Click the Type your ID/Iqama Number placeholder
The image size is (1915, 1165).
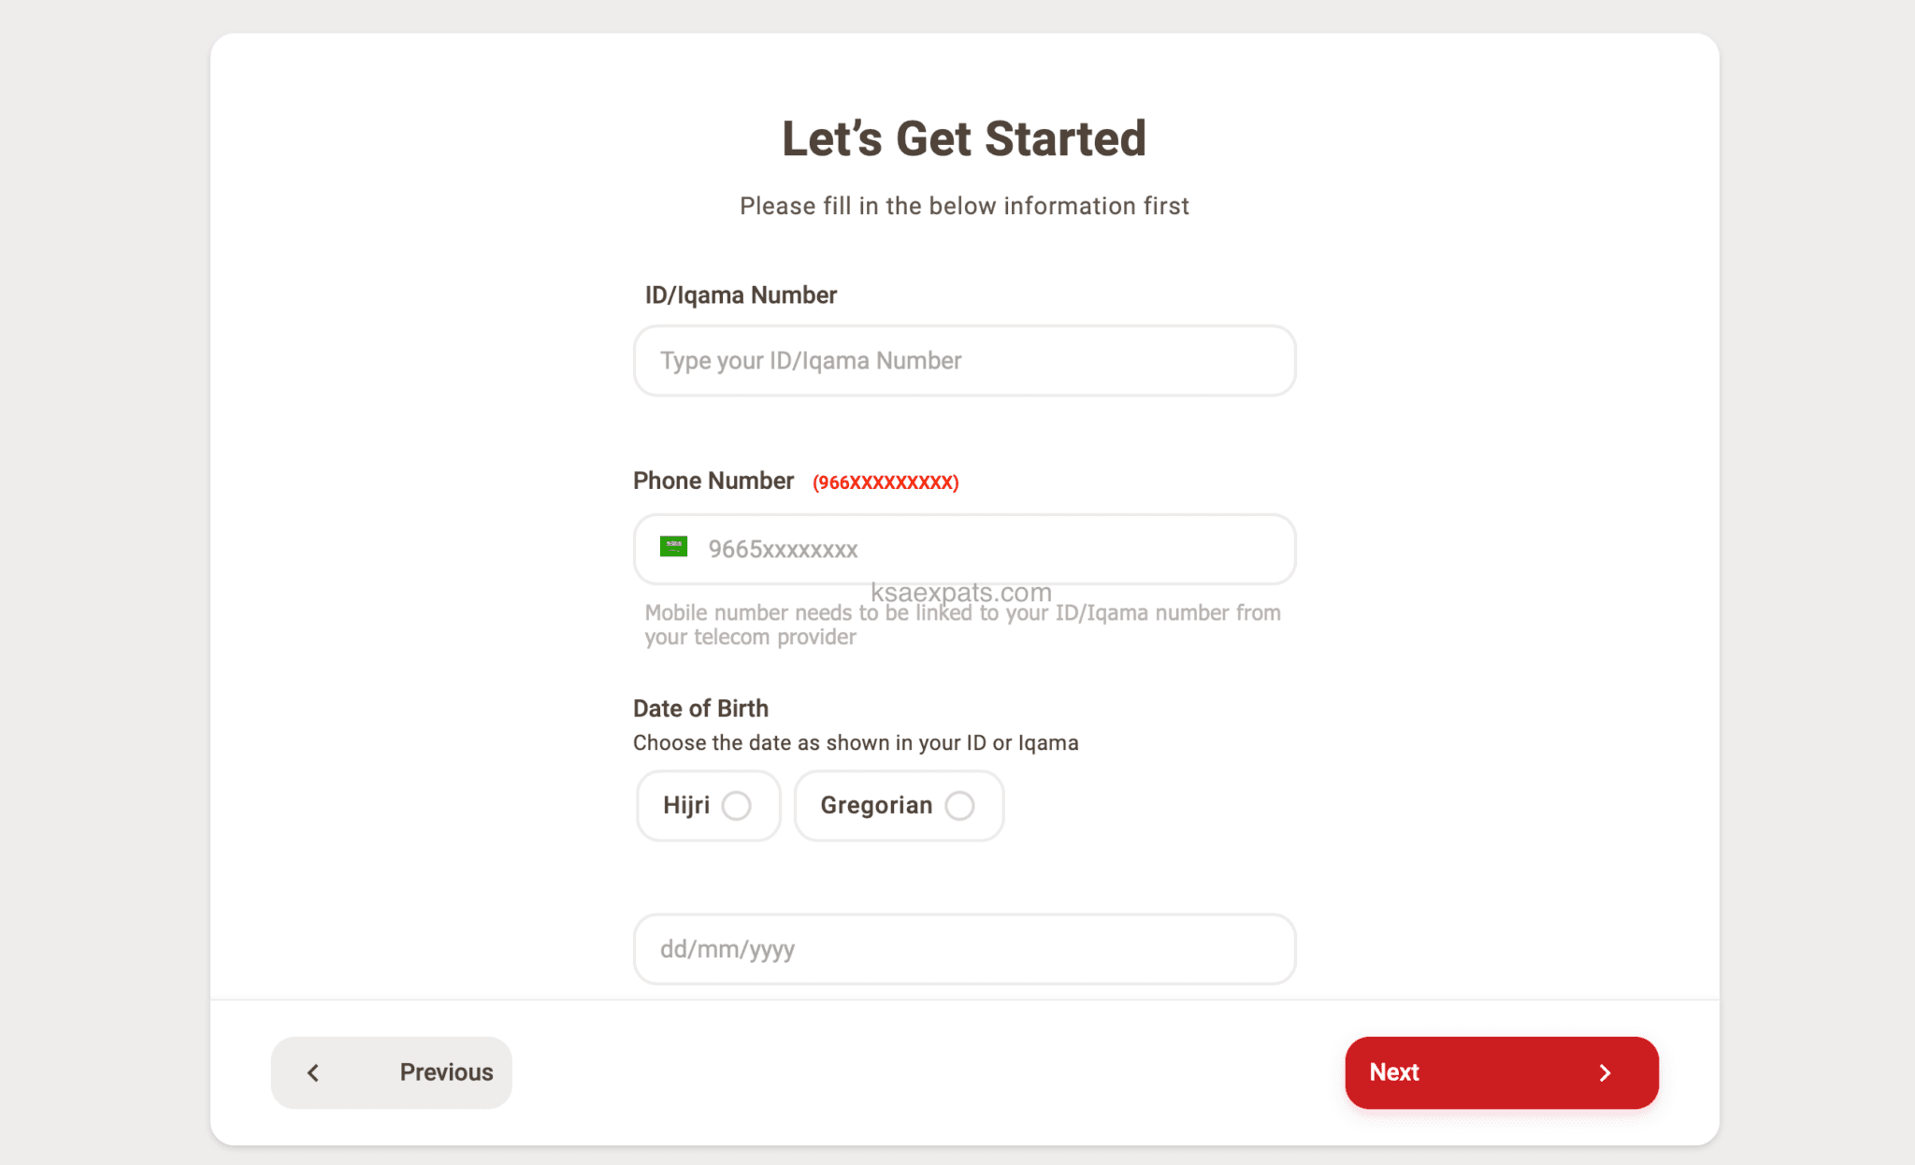tap(810, 361)
